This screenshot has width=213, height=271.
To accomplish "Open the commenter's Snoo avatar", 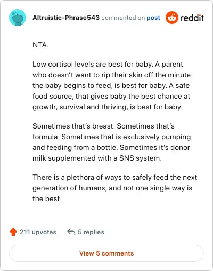I will 18,18.
